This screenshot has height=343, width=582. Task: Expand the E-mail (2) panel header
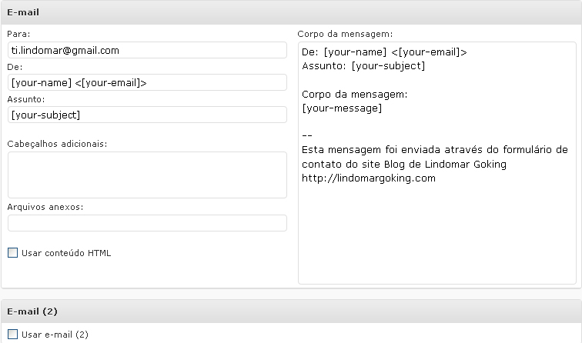point(291,311)
